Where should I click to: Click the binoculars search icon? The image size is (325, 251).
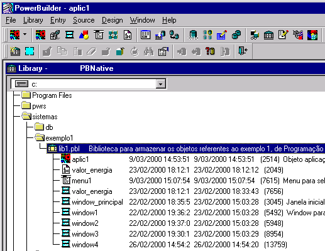pyautogui.click(x=149, y=51)
